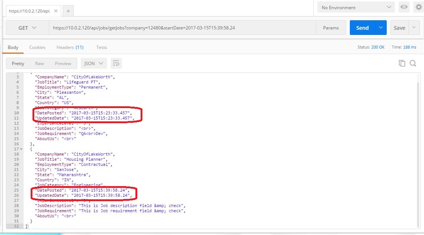424x235 pixels.
Task: Switch response view to Raw
Action: pos(39,63)
